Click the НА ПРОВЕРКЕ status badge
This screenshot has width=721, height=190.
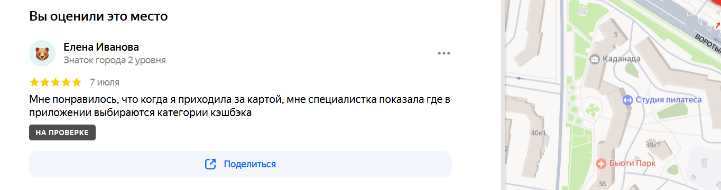62,132
